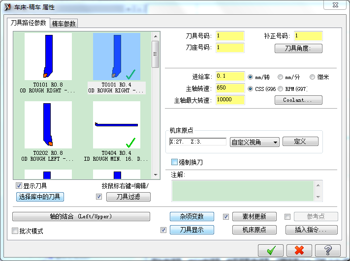Toggle the 素材更新 checkbox

coord(226,217)
